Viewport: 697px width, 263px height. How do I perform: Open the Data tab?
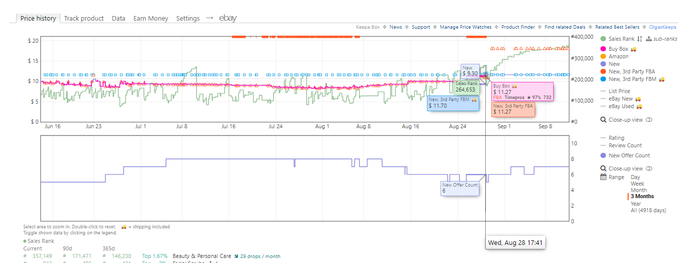119,18
